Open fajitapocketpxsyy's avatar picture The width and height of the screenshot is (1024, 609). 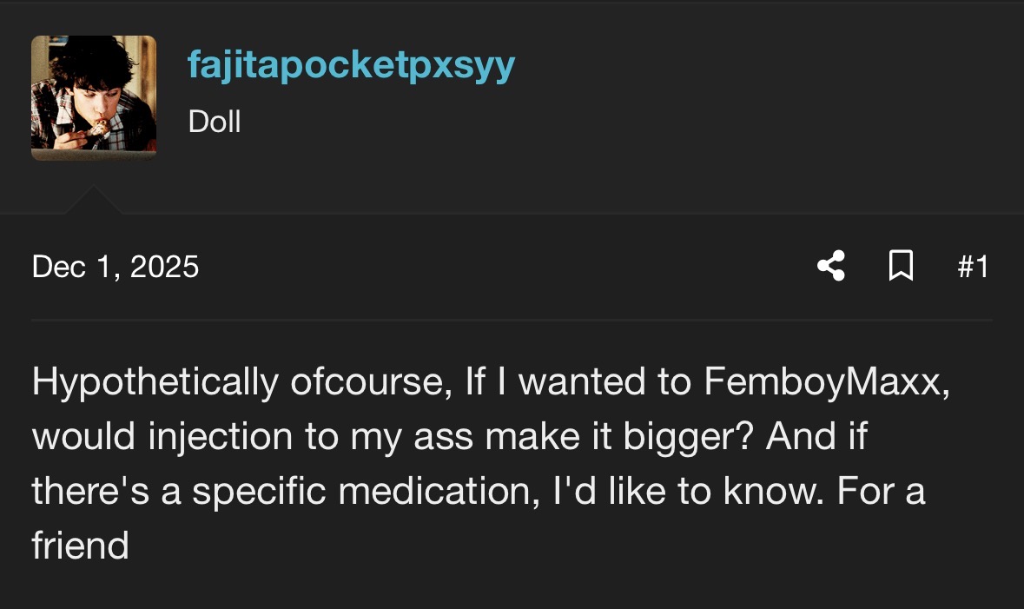tap(94, 97)
